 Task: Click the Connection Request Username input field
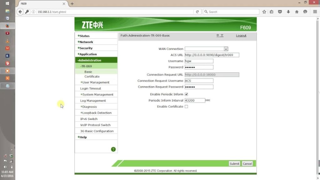(199, 81)
